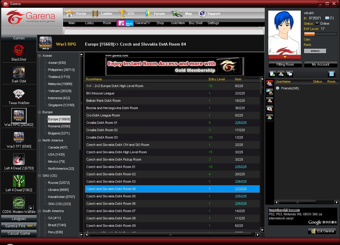340x245 pixels.
Task: Open the chat bubbles icon
Action: click(x=289, y=74)
